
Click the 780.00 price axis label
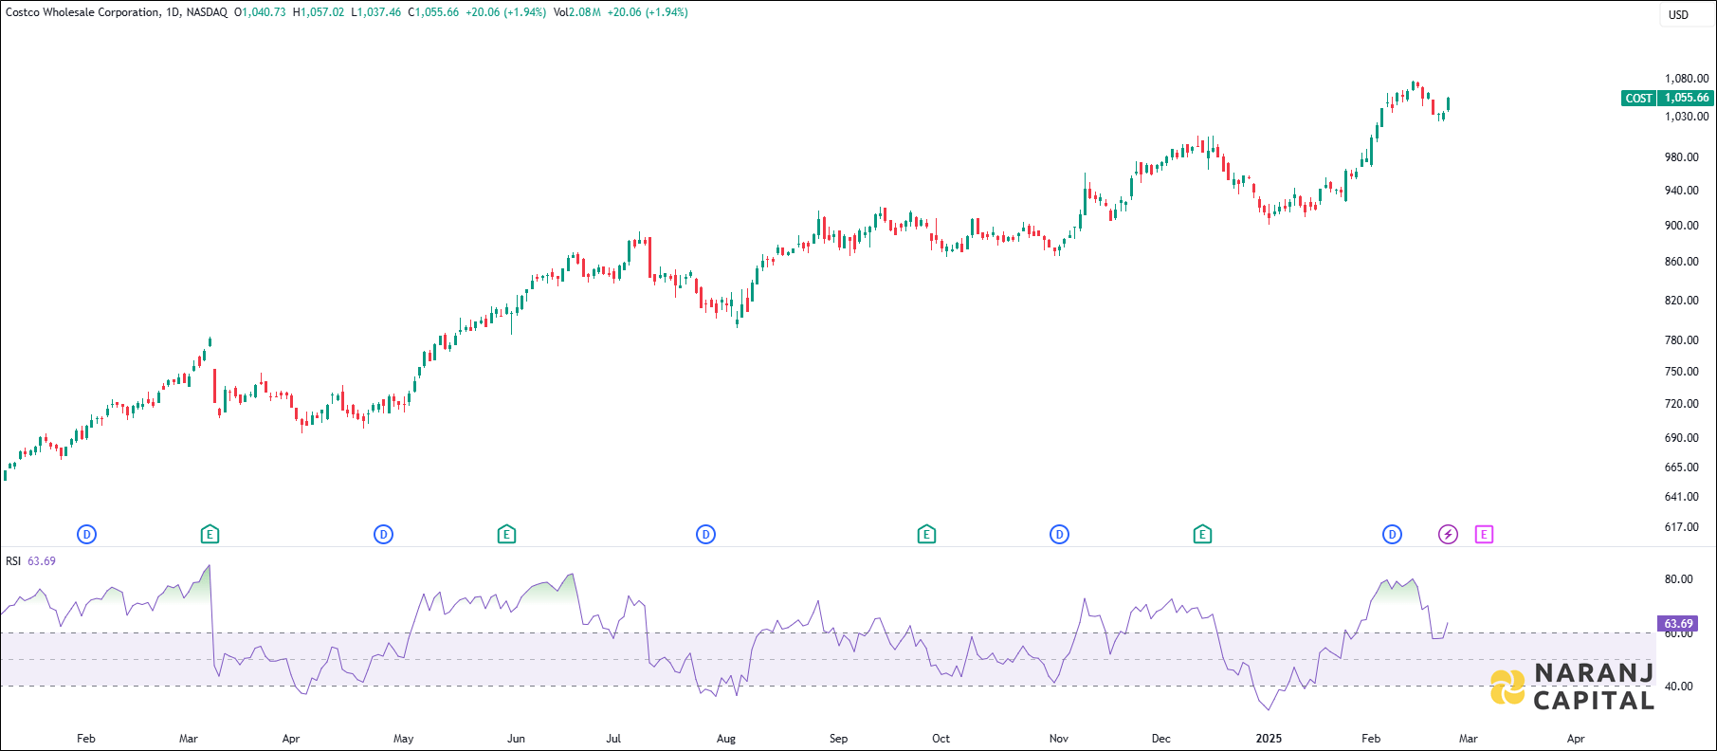[x=1681, y=340]
